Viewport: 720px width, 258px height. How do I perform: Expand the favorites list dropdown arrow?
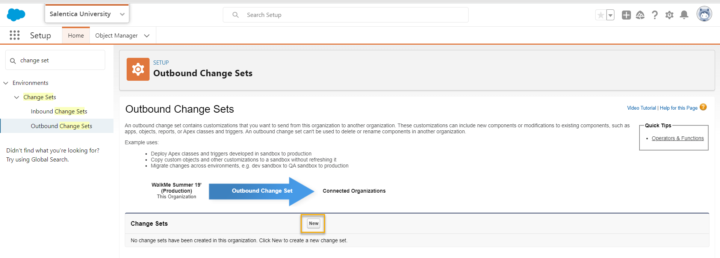pyautogui.click(x=611, y=15)
